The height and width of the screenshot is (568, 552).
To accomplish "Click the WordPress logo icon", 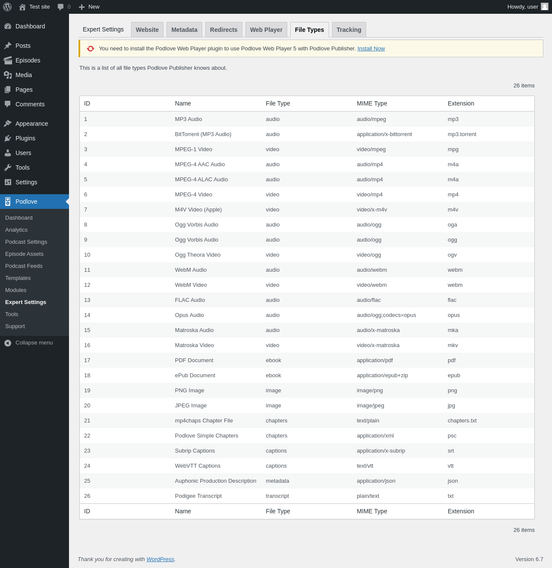I will pos(7,7).
